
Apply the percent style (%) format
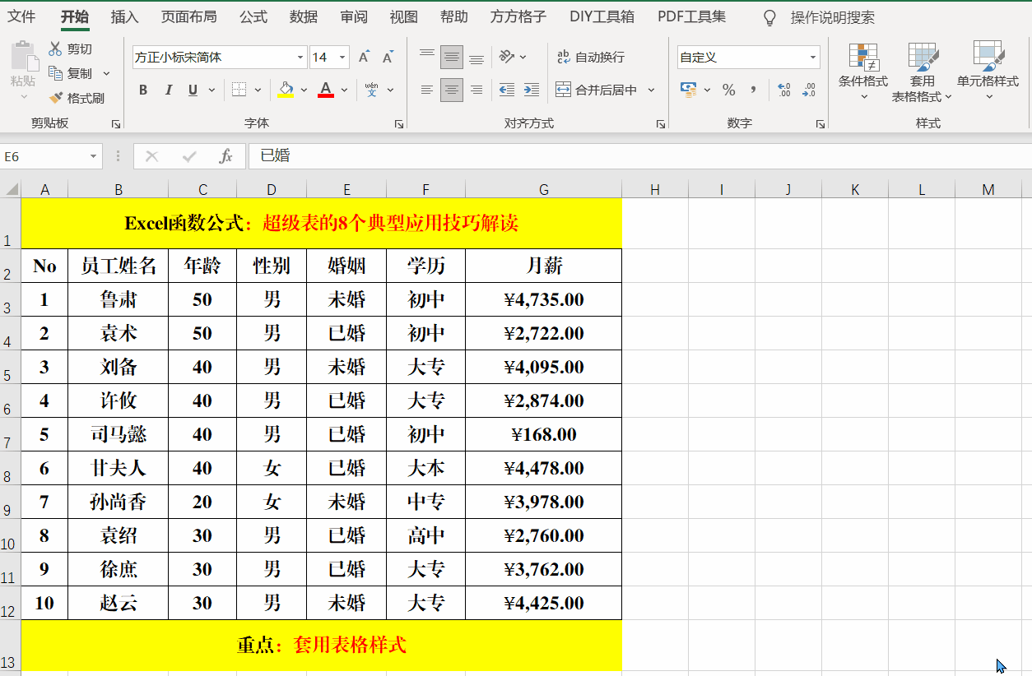728,90
